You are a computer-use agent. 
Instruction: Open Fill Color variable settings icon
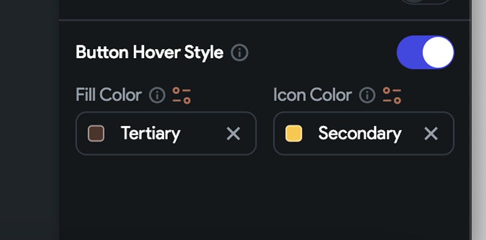coord(182,95)
